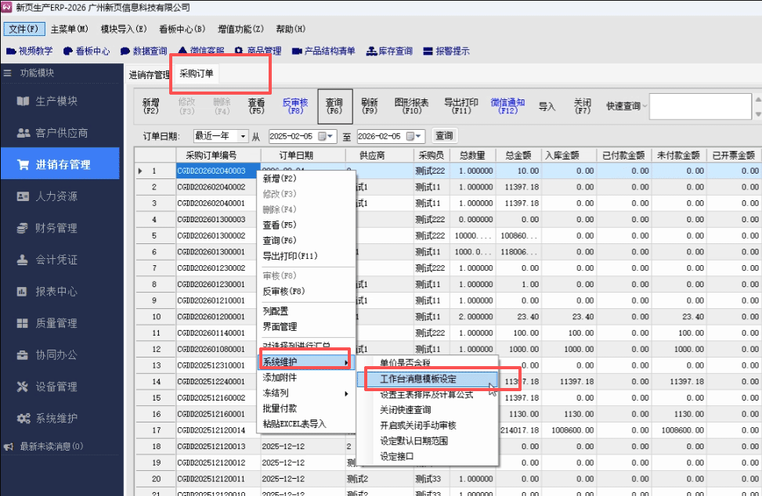Viewport: 762px width, 496px height.
Task: Open the 主菜单(M) menu
Action: (x=69, y=29)
